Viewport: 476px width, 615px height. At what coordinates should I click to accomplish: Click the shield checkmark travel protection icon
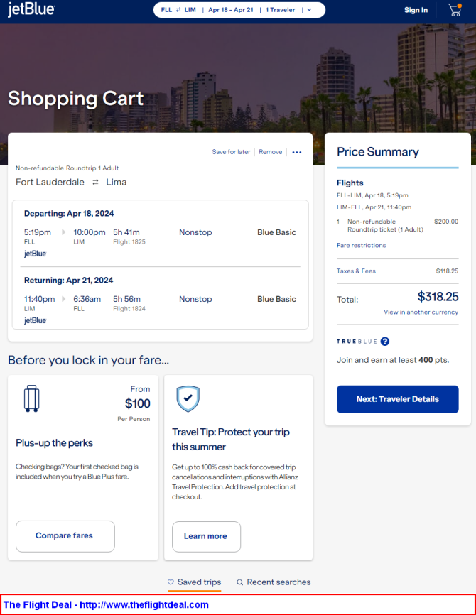click(x=188, y=399)
